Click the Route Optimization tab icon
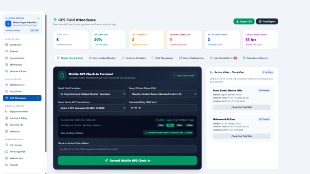Screen dimensions: 310x174 pyautogui.click(x=180, y=58)
